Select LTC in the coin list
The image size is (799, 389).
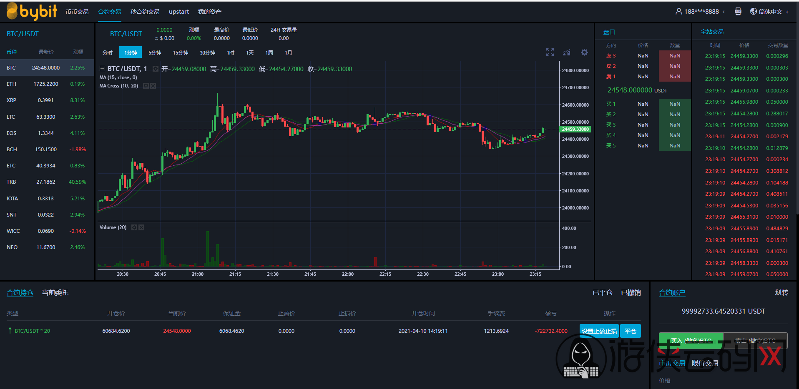(47, 117)
